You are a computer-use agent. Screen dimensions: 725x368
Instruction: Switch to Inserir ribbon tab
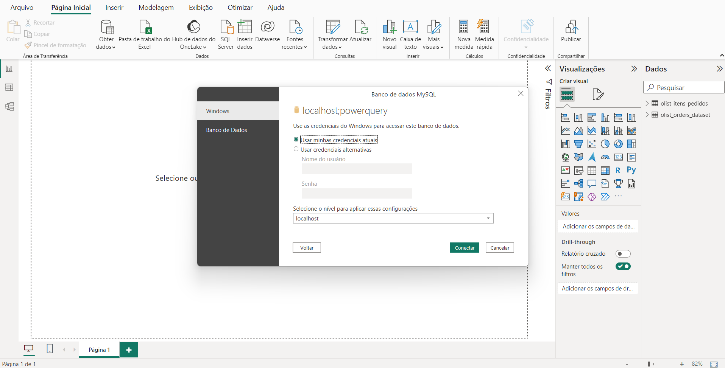coord(114,8)
